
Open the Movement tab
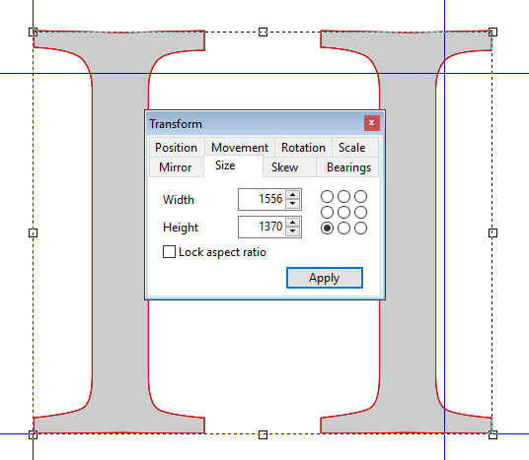(240, 148)
